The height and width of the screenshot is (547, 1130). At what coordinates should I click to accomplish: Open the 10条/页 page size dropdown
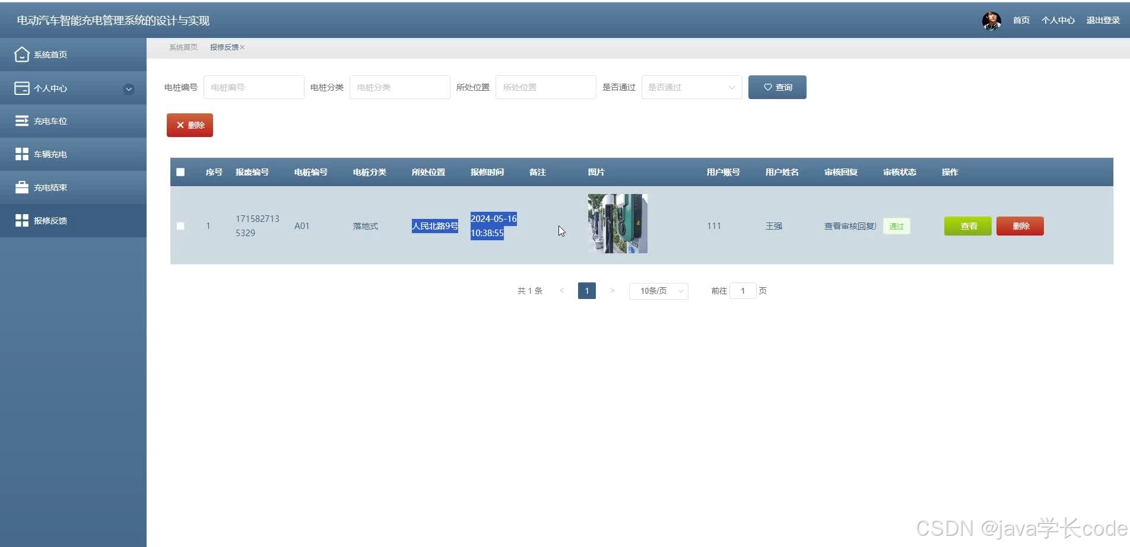[659, 291]
